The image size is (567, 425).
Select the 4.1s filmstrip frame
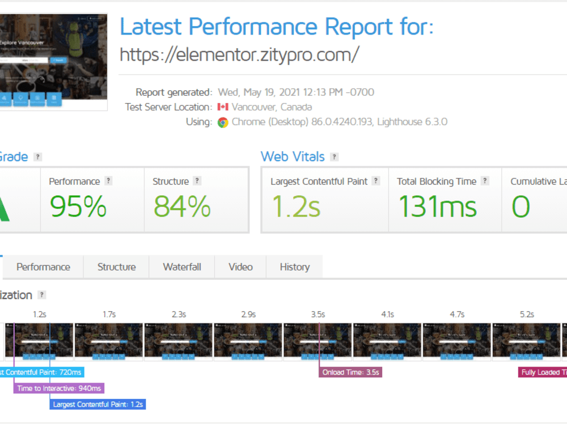[x=387, y=342]
